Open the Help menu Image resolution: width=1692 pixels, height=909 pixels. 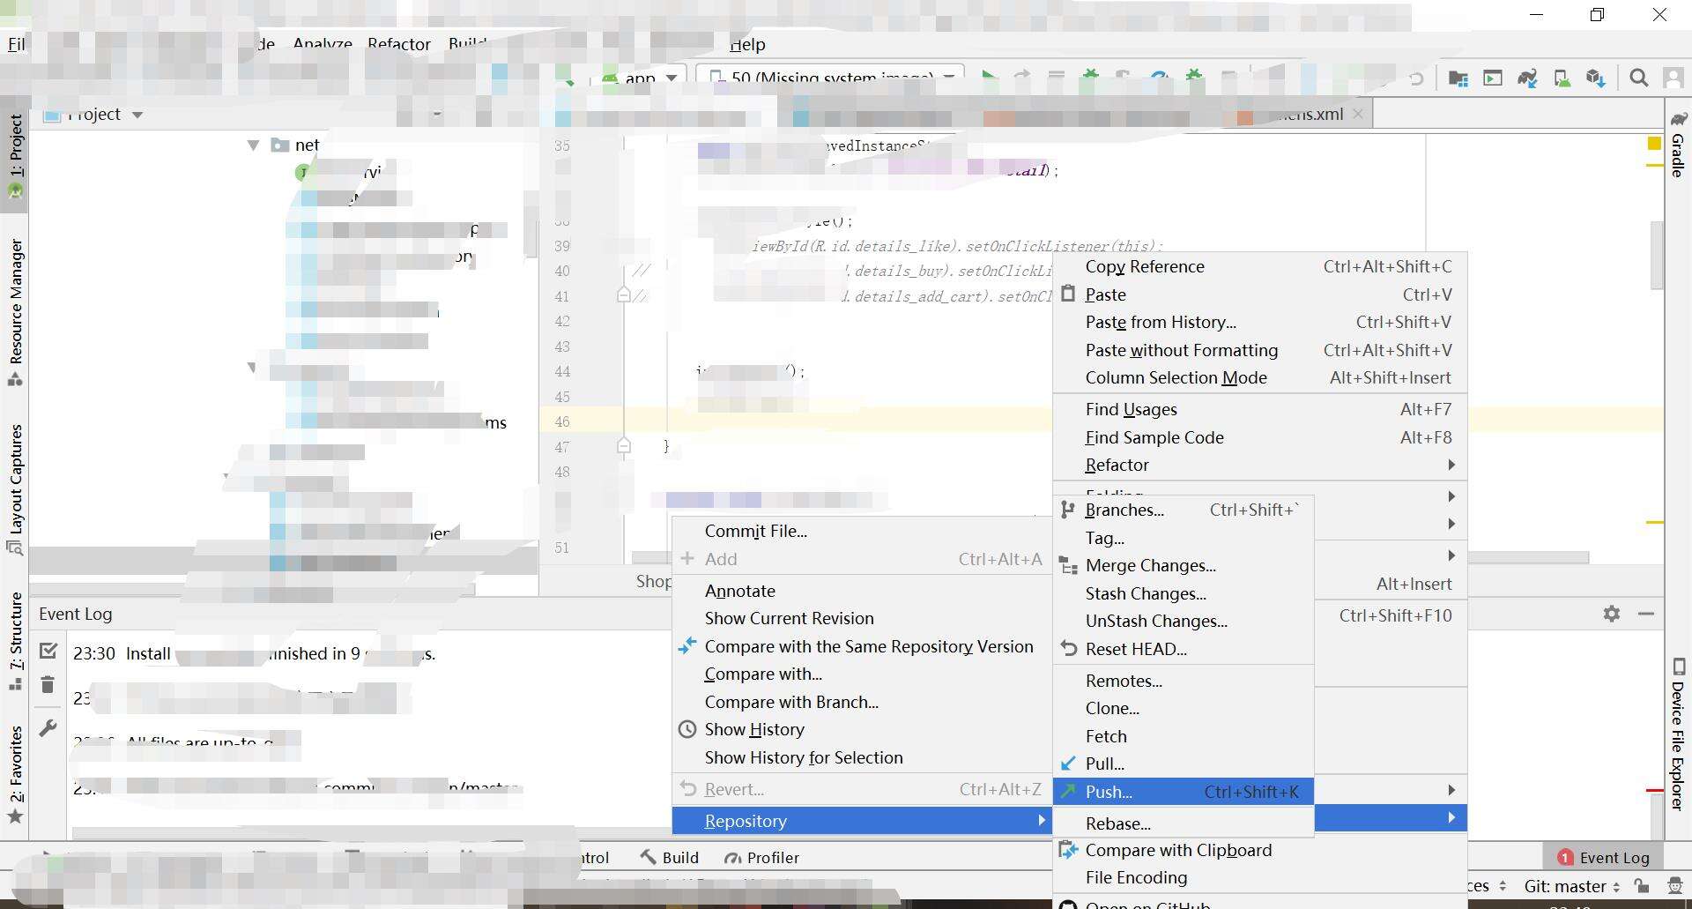[x=747, y=44]
